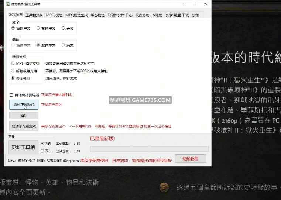Select 繁体中文 for voice language
This screenshot has height=200, width=281.
pyautogui.click(x=46, y=45)
